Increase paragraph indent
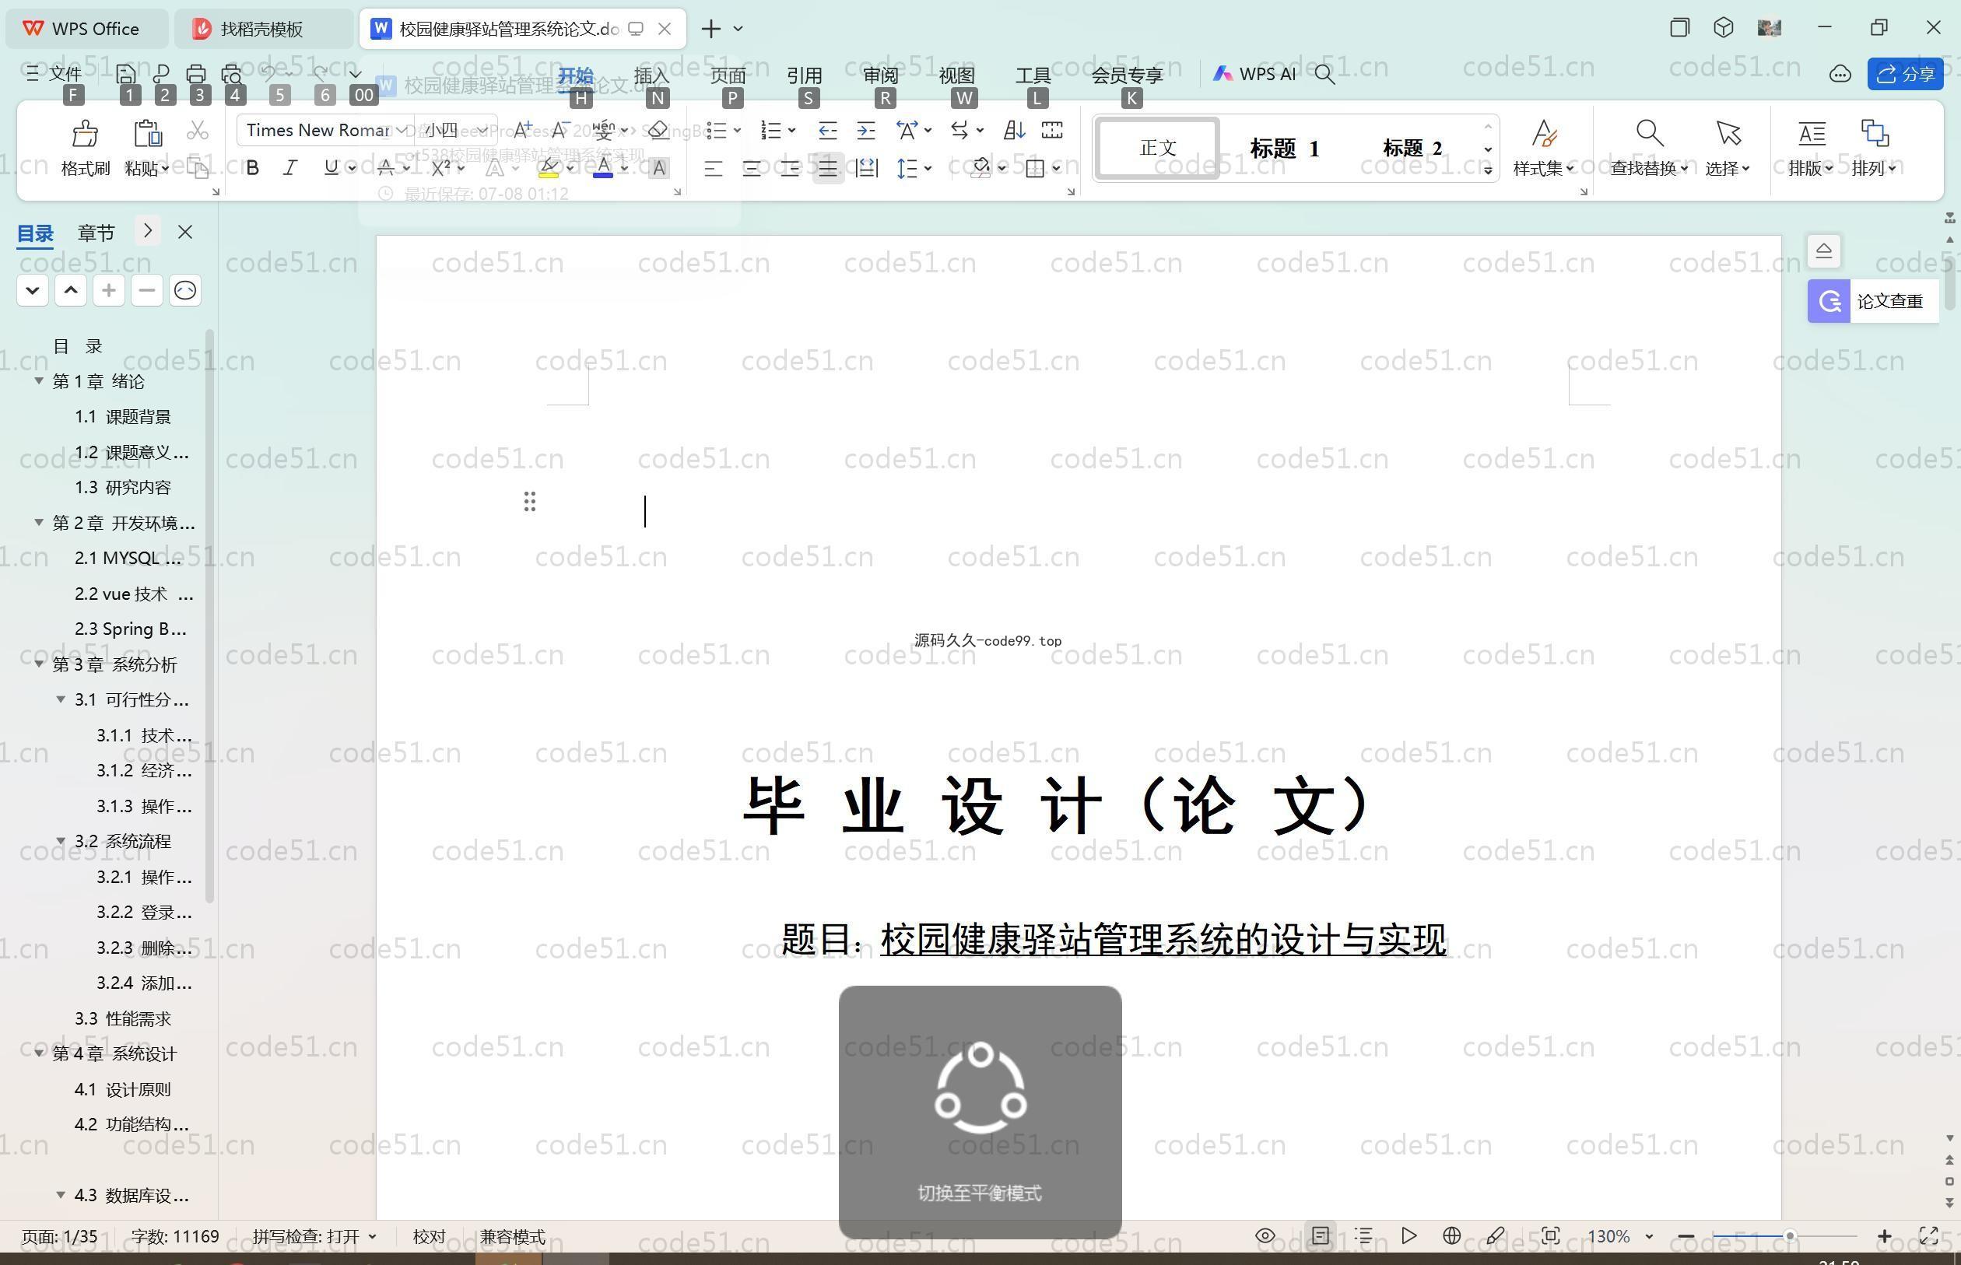This screenshot has width=1961, height=1265. [x=866, y=130]
